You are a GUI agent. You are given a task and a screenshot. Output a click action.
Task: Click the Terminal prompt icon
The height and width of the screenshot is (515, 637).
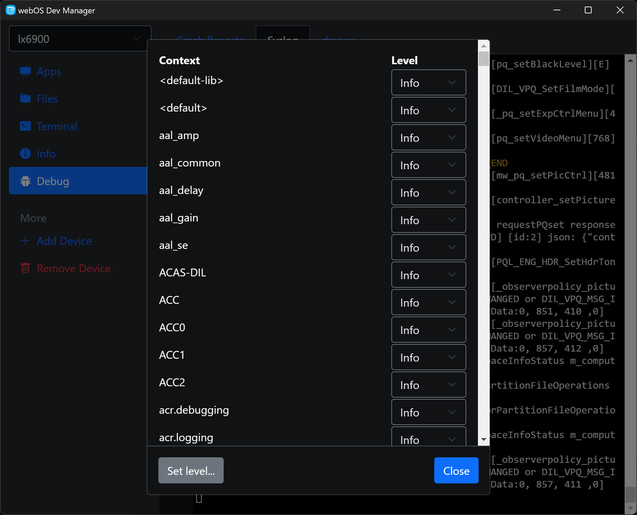(25, 126)
